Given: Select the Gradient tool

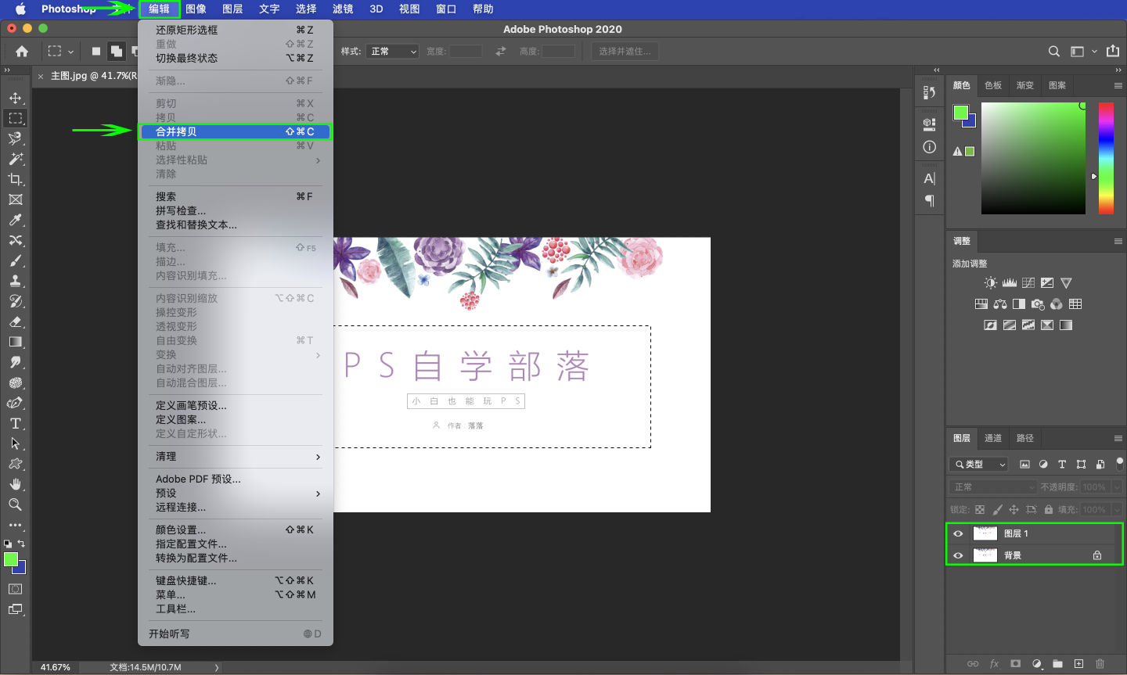Looking at the screenshot, I should [16, 342].
